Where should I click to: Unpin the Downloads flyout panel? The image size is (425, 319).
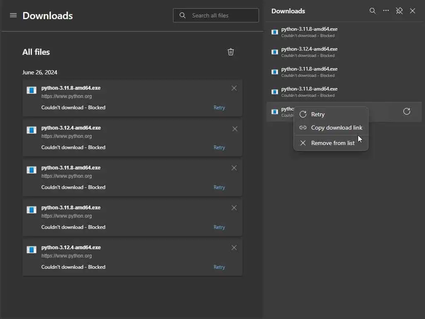coord(399,11)
